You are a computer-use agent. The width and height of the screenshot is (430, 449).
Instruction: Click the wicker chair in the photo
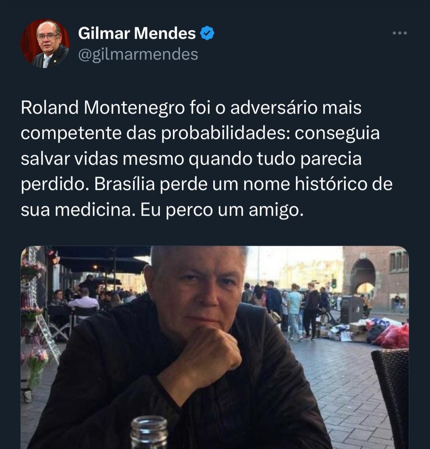pos(391,398)
